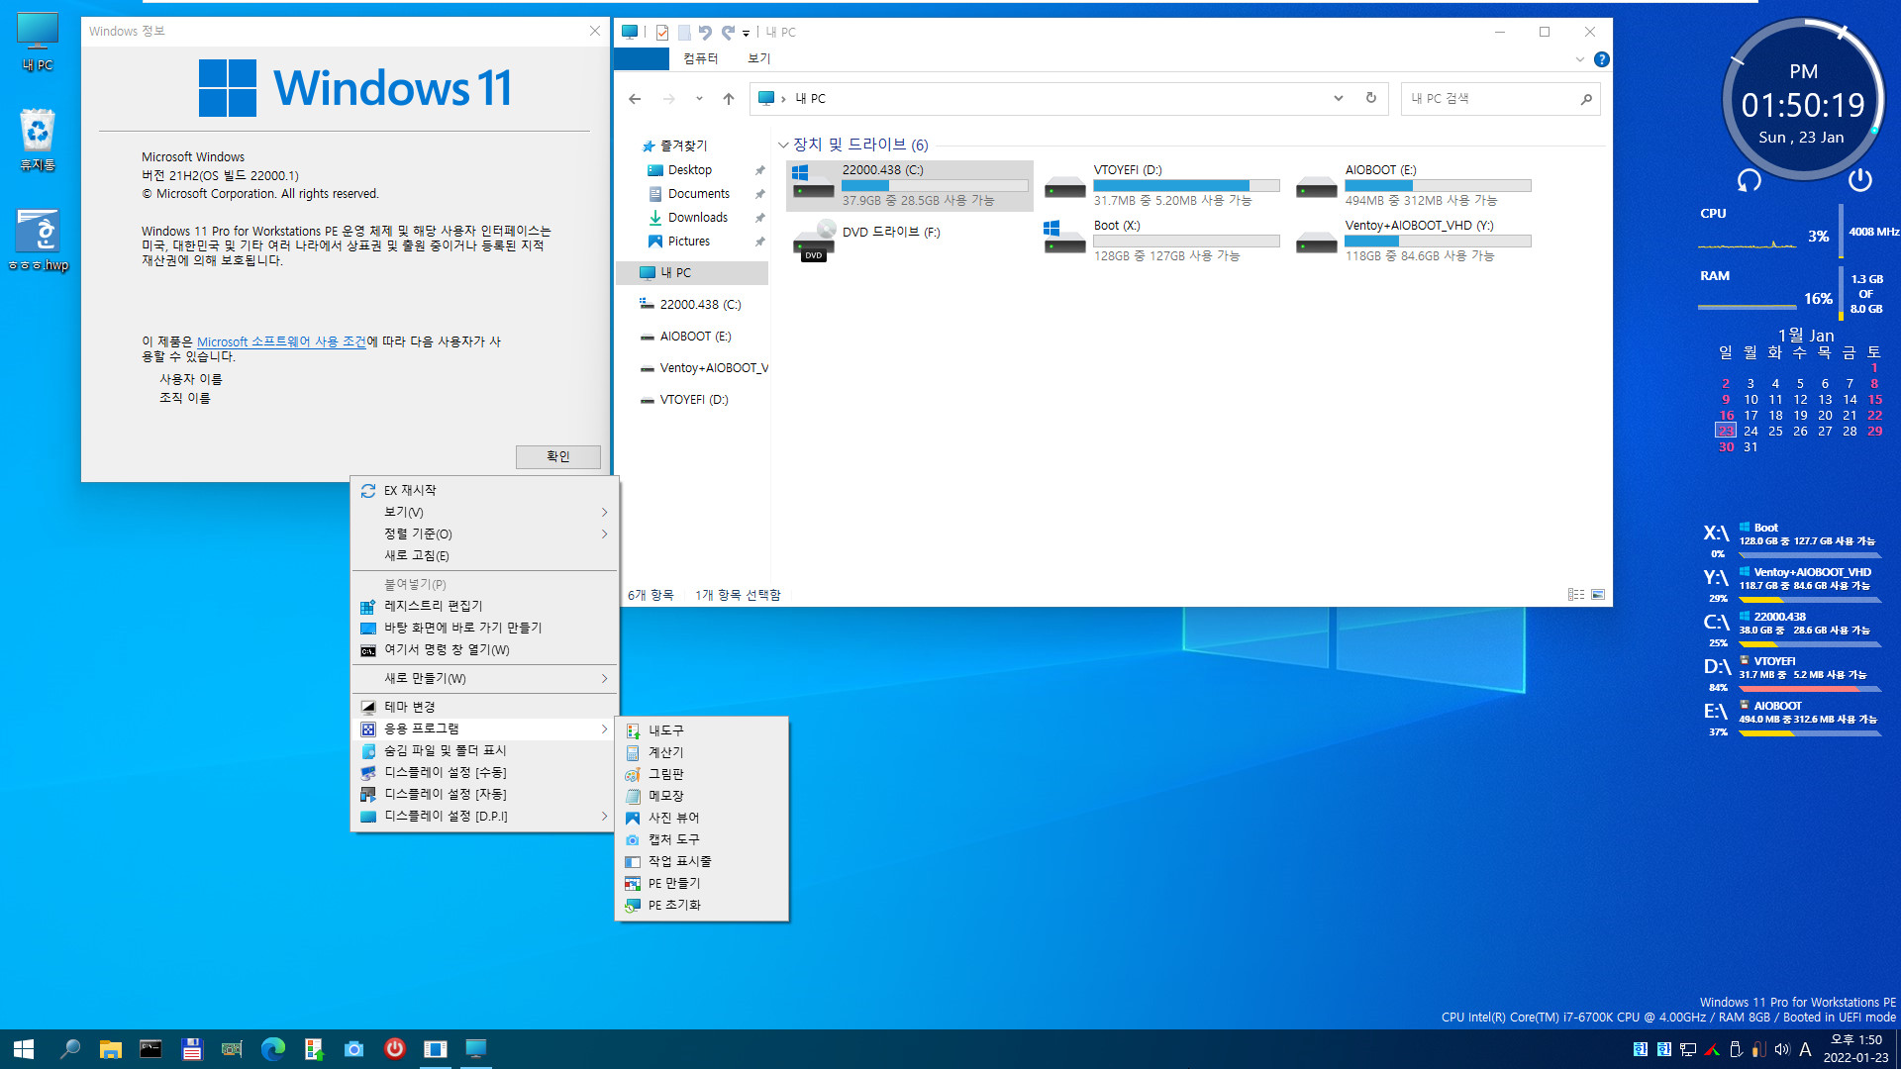The image size is (1901, 1069).
Task: Expand 응용 프로그램 submenu
Action: 482,729
